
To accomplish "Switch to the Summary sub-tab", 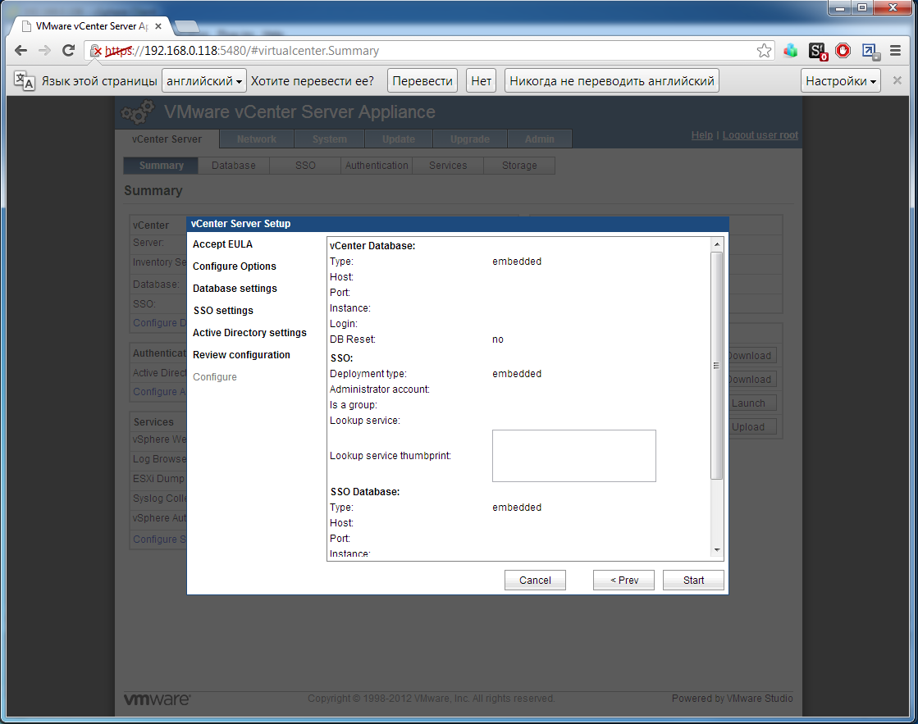I will click(x=161, y=166).
